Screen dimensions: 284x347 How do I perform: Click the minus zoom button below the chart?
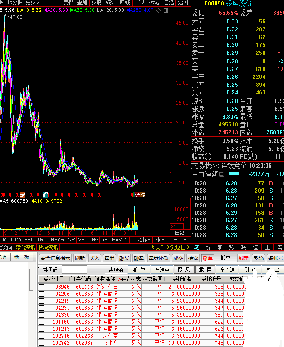pos(185,240)
